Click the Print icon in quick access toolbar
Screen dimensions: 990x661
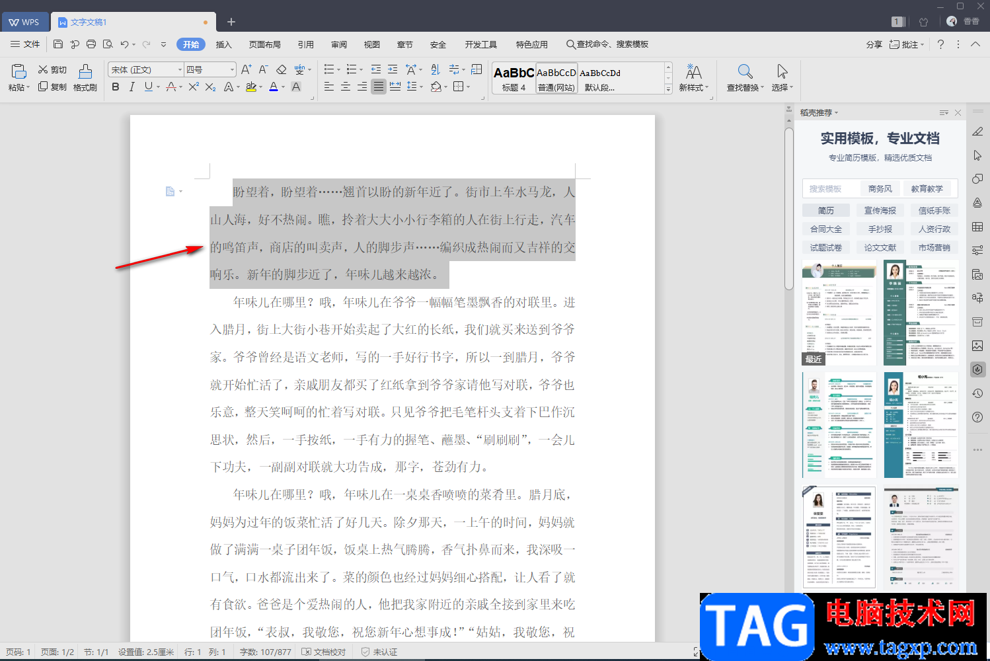pyautogui.click(x=91, y=44)
